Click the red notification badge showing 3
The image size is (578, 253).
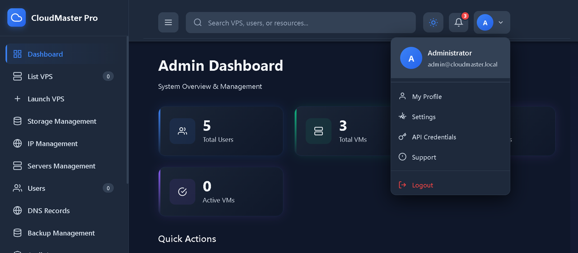click(x=465, y=16)
